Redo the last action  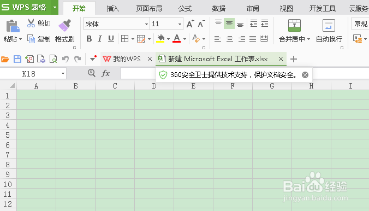[78, 59]
